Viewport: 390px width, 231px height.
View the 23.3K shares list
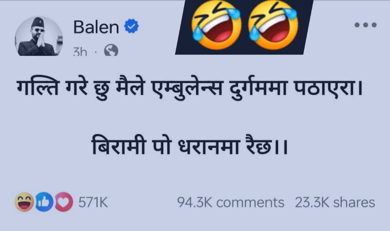click(335, 202)
